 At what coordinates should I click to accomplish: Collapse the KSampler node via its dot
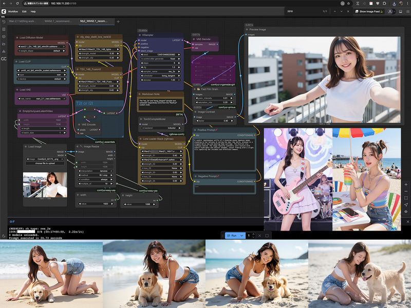[140, 35]
